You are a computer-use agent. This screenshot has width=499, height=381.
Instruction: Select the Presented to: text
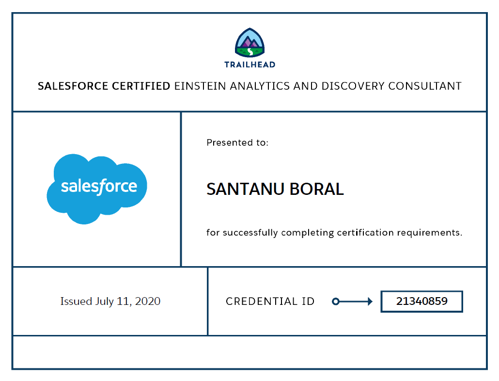(x=238, y=143)
